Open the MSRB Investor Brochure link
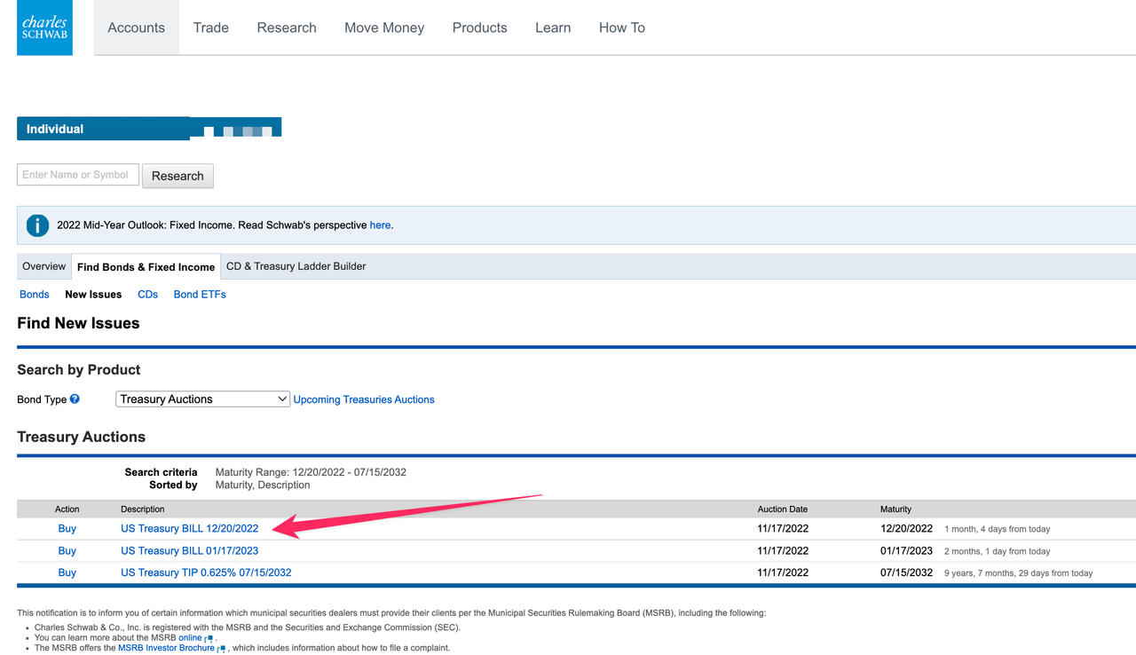This screenshot has height=655, width=1136. tap(166, 648)
